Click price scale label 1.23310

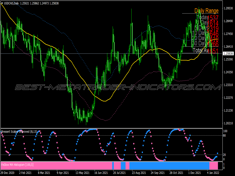coord(228,85)
